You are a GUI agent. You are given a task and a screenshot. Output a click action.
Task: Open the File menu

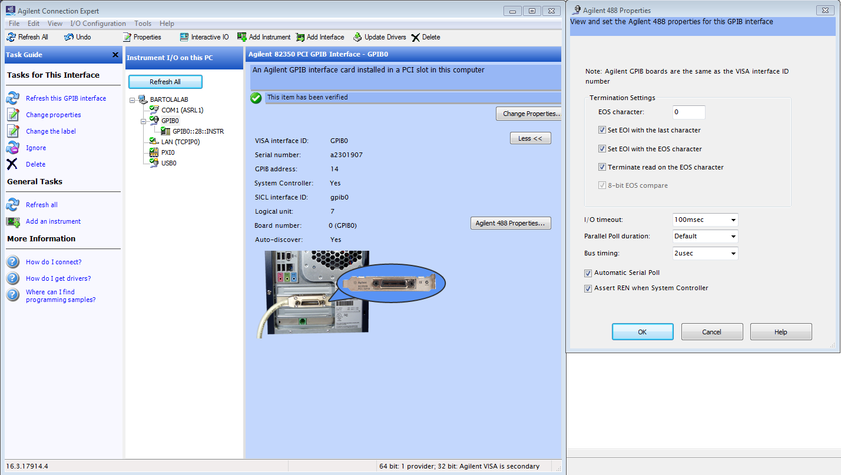pos(14,24)
